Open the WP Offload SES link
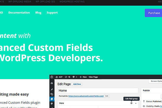Screen dimensions: 162x108 click(45, 2)
